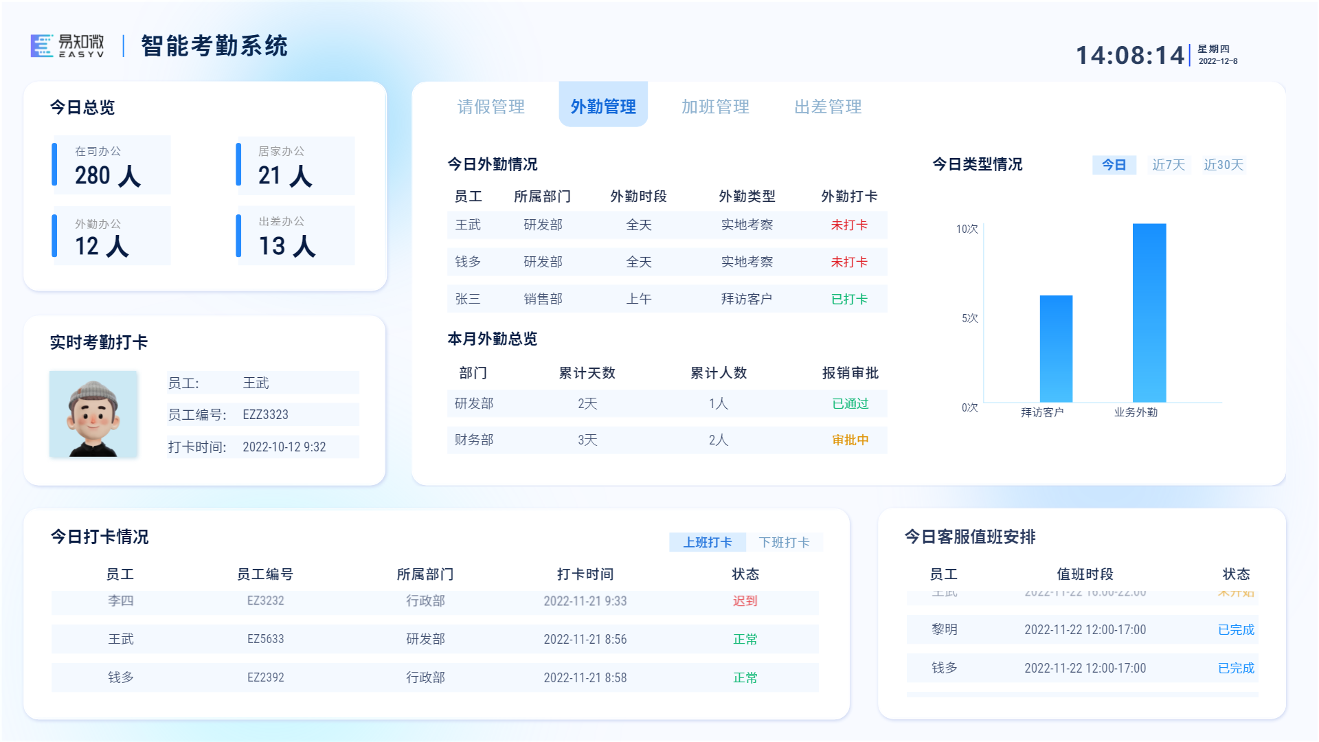Switch chart range to 近30天
Viewport: 1319px width, 742px height.
click(x=1224, y=165)
